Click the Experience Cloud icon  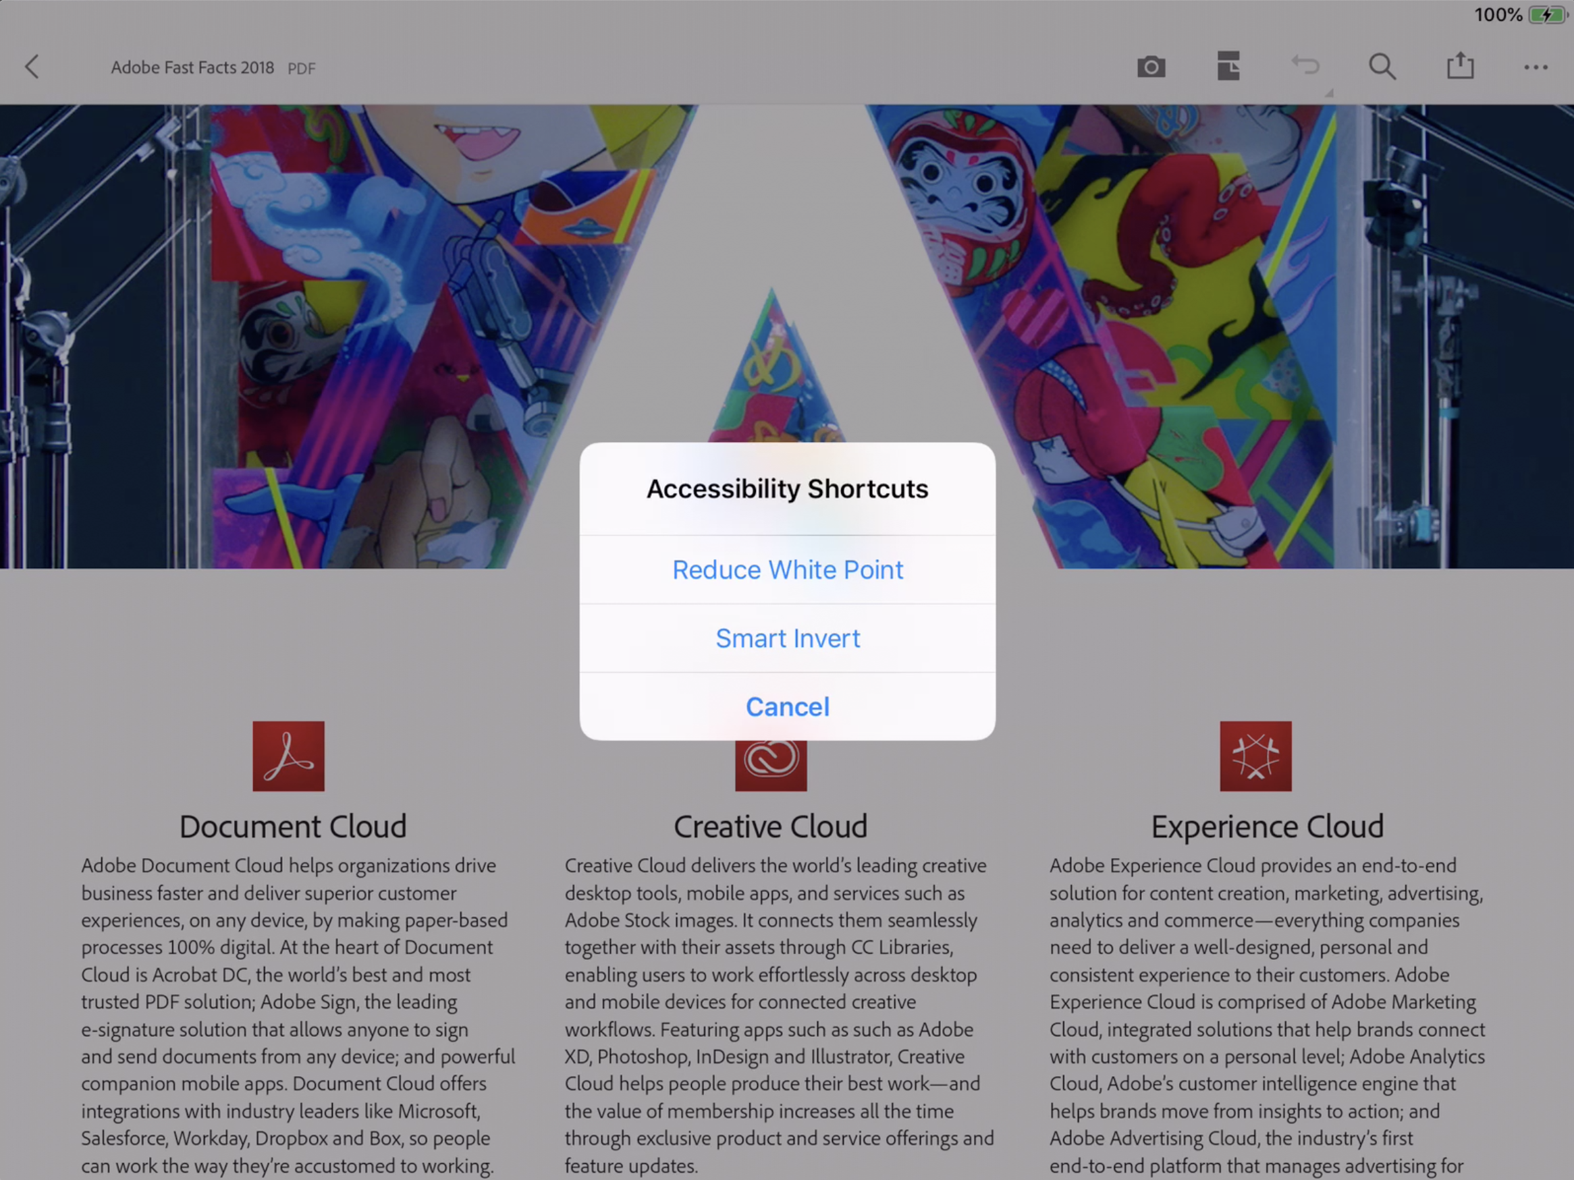pos(1254,756)
